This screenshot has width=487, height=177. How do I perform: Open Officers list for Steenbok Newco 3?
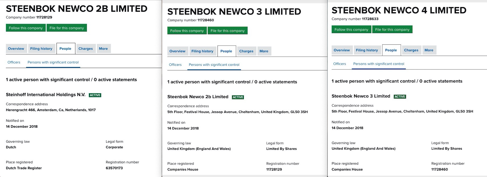(x=175, y=65)
